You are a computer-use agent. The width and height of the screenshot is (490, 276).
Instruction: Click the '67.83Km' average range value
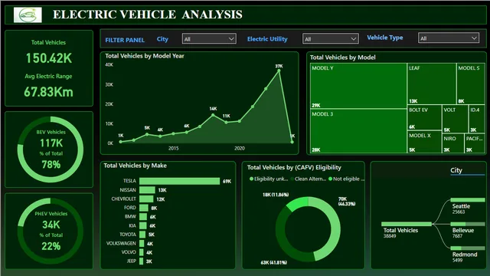48,92
